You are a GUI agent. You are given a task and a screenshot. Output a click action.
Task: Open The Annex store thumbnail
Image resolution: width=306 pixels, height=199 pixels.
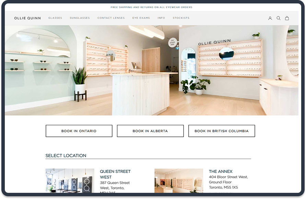(179, 181)
